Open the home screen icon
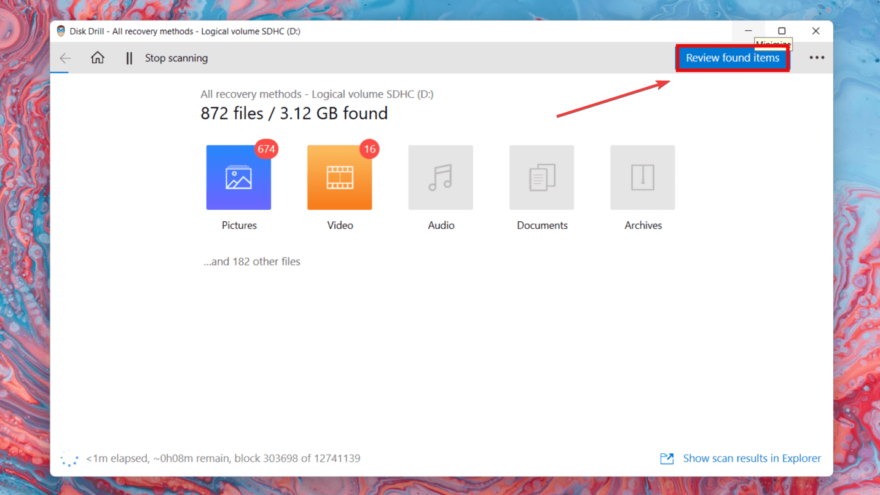Viewport: 880px width, 495px height. point(97,58)
